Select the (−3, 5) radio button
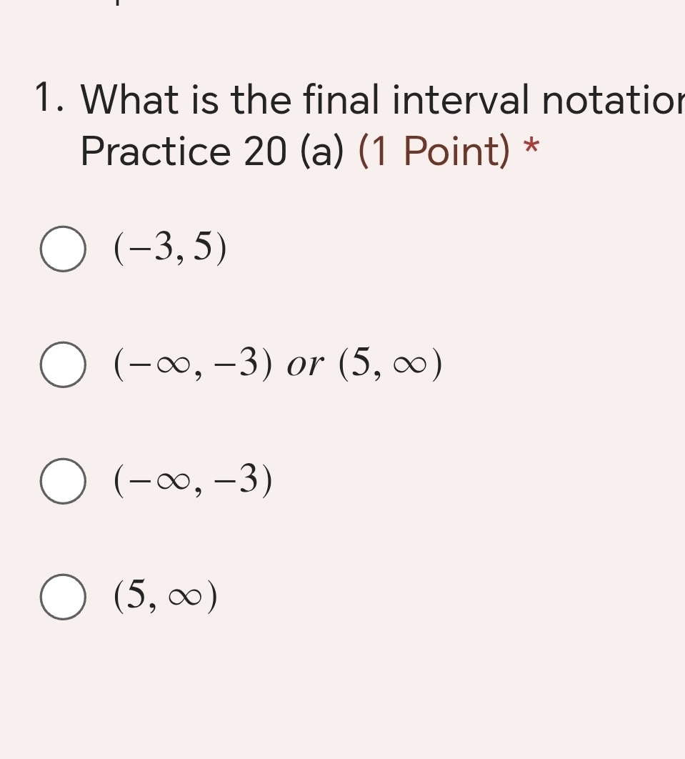Screen dimensions: 685x759 (x=63, y=249)
